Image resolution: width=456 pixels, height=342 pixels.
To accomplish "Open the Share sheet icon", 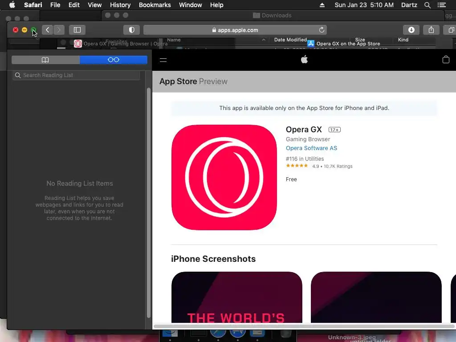I will click(x=431, y=30).
